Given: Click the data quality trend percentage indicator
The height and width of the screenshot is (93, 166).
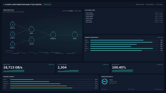Looking at the screenshot, I should 160,65.
